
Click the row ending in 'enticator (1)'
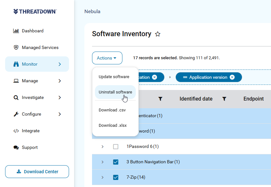point(205,116)
